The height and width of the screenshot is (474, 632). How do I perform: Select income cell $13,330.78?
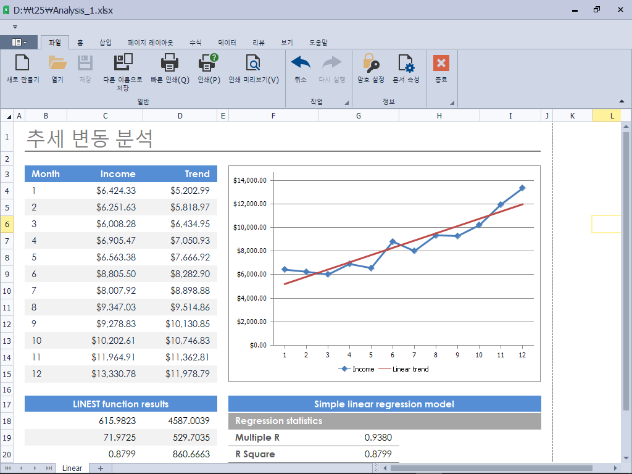point(105,373)
